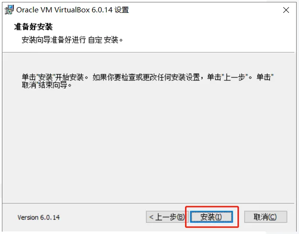
Task: Close the Oracle VM VirtualBox setup window
Action: 286,10
